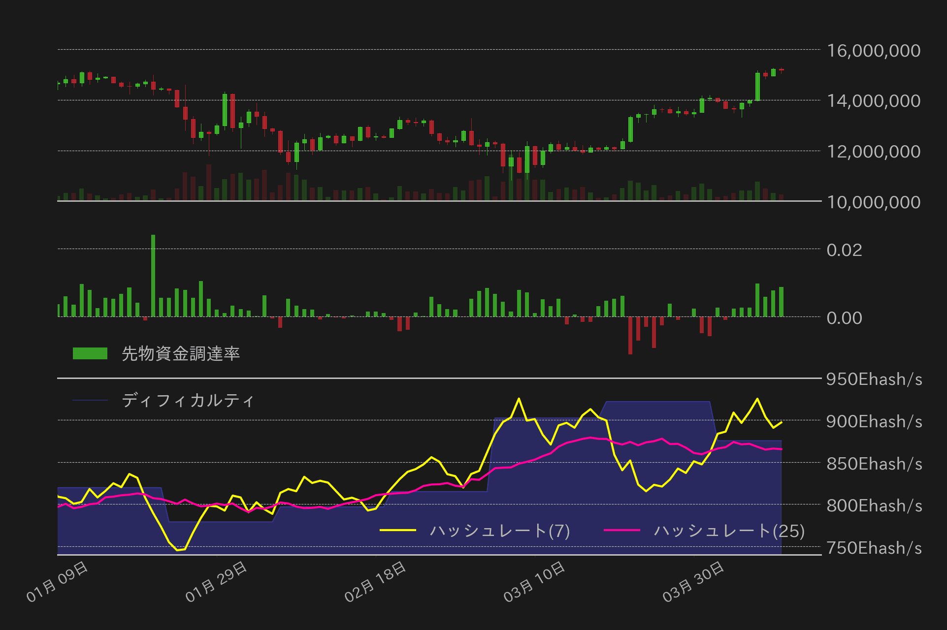Screen dimensions: 947x630
Task: Click the 01月 29日 date axis label
Action: [x=216, y=582]
